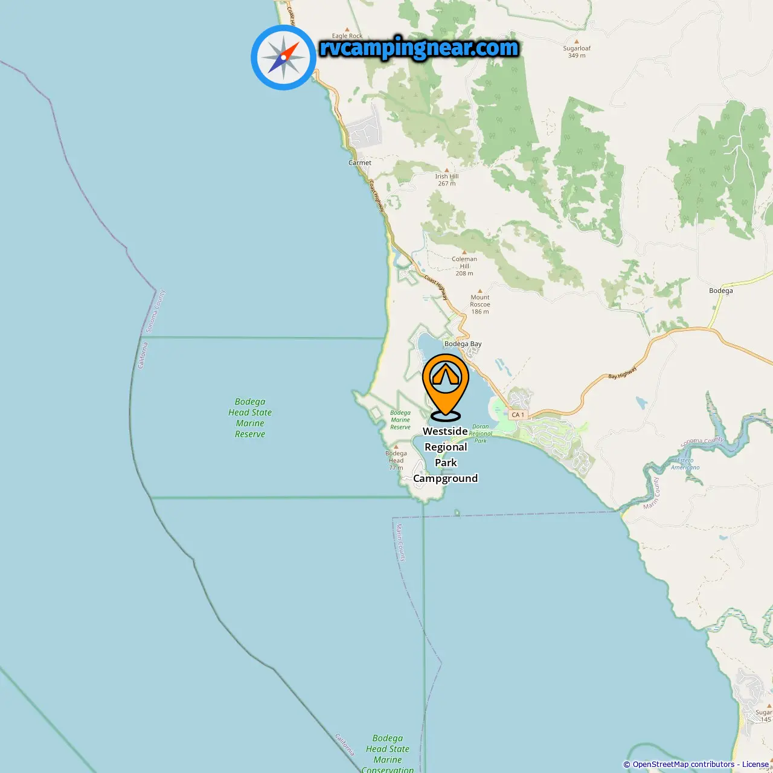Click the Doran Regional Park label
Screen dimensions: 773x773
[481, 434]
